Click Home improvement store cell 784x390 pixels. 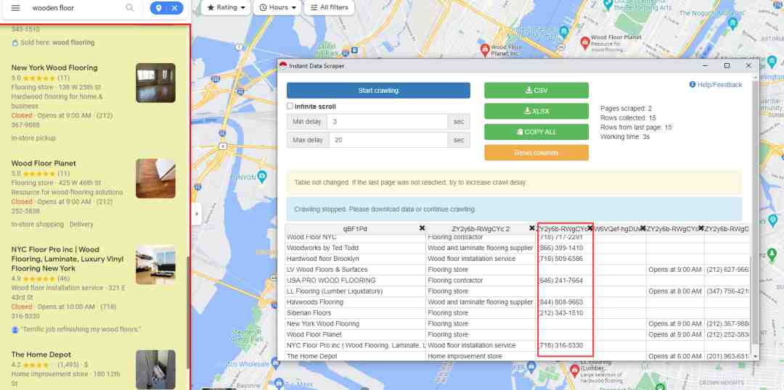coord(481,356)
